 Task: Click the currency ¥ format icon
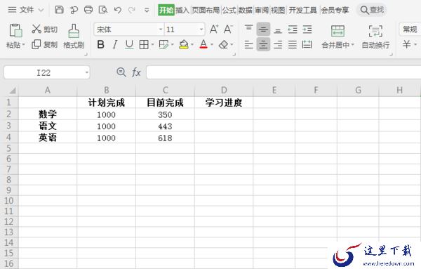pyautogui.click(x=407, y=44)
